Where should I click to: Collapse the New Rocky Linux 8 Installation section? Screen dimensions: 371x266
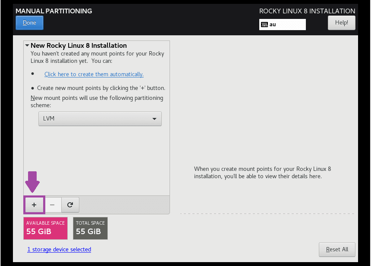(x=27, y=45)
